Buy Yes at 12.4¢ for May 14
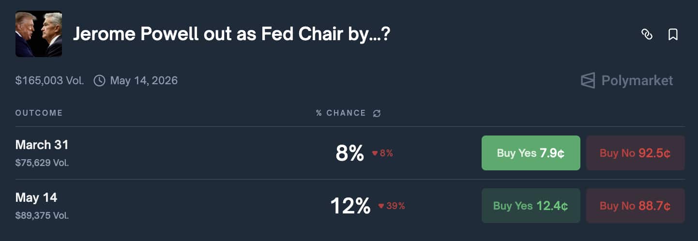This screenshot has width=698, height=241. [x=531, y=206]
